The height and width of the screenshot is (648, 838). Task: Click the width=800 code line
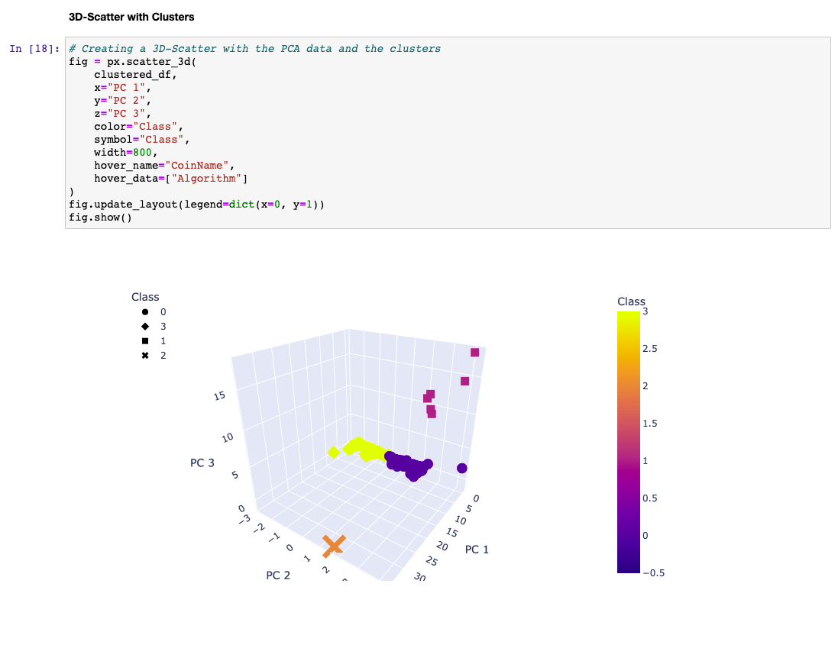click(x=125, y=152)
